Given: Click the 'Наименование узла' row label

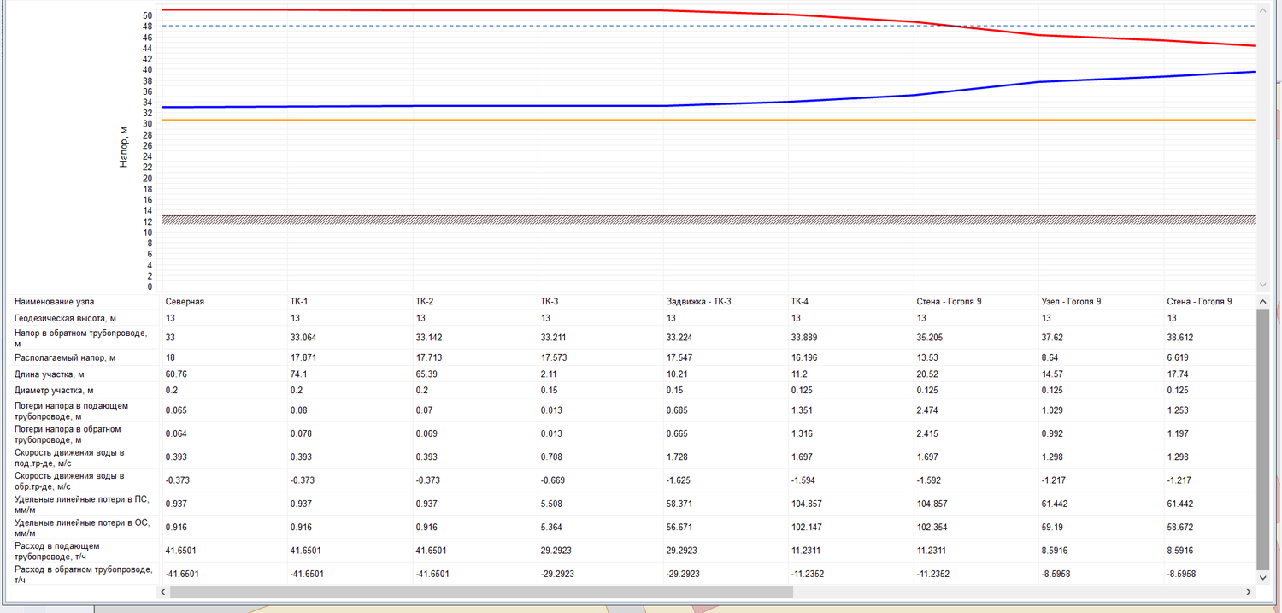Looking at the screenshot, I should point(55,302).
